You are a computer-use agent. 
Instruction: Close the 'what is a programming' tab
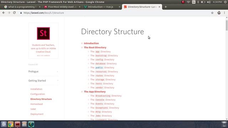[x=40, y=7]
